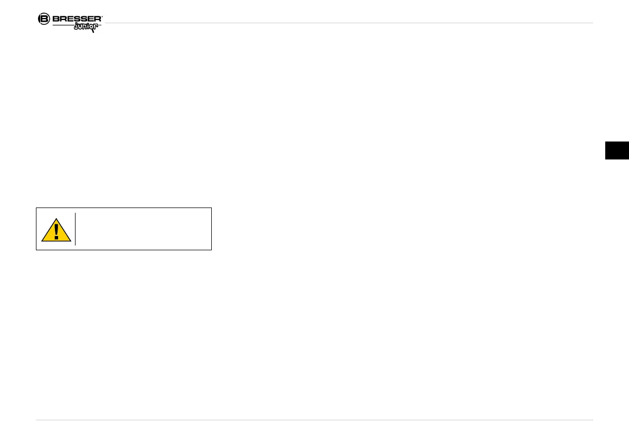Image resolution: width=629 pixels, height=443 pixels.
Task: Click the registered trademark symbol beside BRESSER
Action: pyautogui.click(x=102, y=16)
